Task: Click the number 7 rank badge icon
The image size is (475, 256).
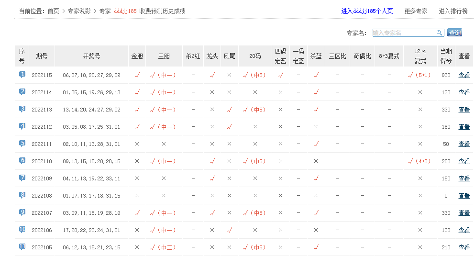Action: click(22, 178)
